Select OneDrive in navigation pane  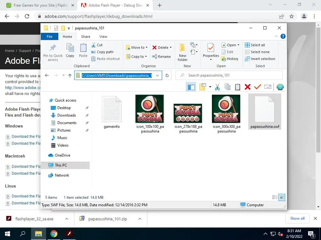pos(62,155)
